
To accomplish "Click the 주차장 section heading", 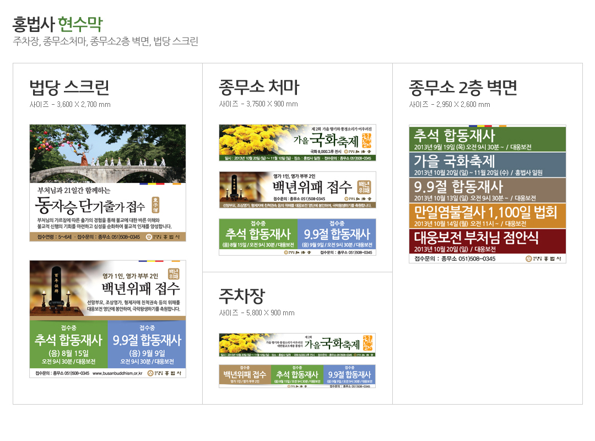I will pos(242,296).
